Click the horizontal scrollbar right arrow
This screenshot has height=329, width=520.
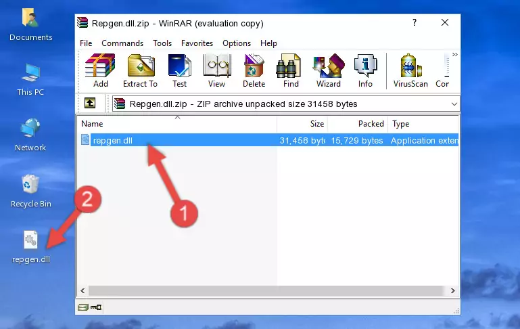452,291
